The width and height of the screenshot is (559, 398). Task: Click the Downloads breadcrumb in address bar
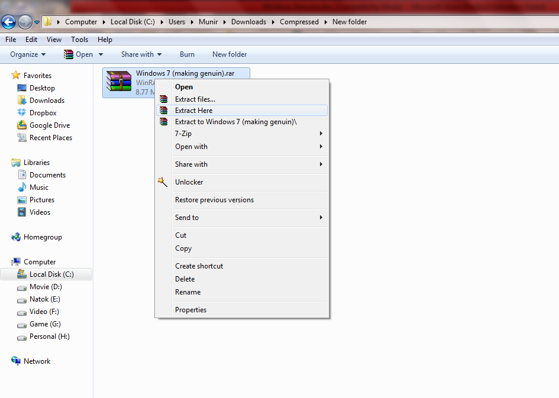248,21
